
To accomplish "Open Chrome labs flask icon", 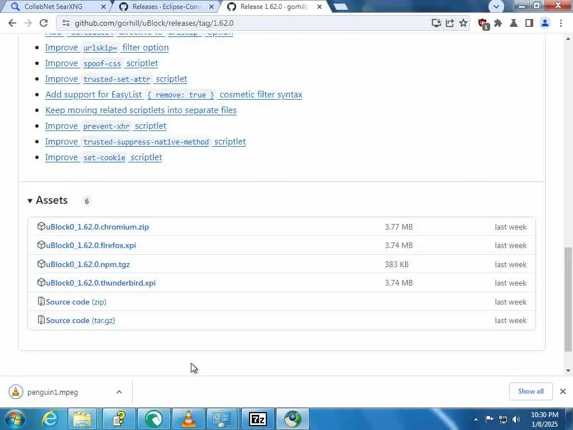I will (514, 23).
